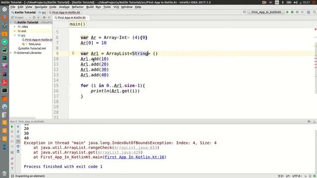
Task: Open the volume indicator in the system tray
Action: tap(295, 2)
